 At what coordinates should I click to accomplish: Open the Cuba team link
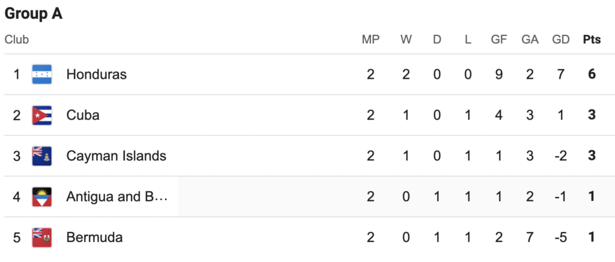(x=83, y=115)
